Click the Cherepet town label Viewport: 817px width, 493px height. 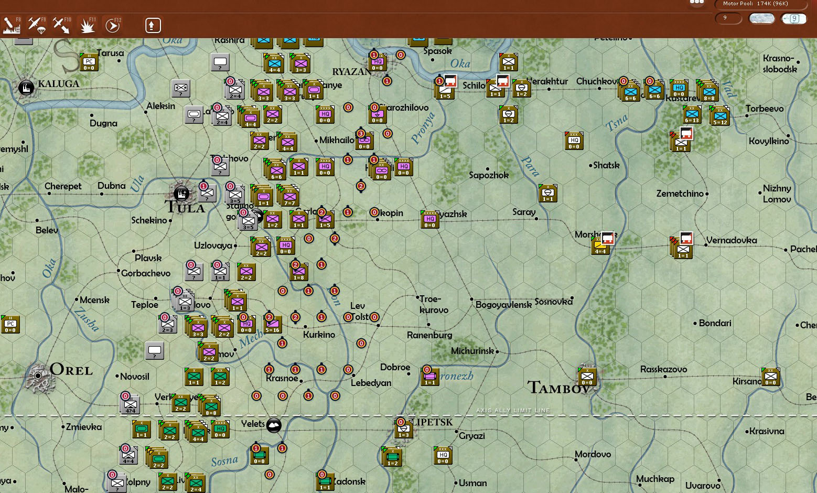(x=63, y=186)
